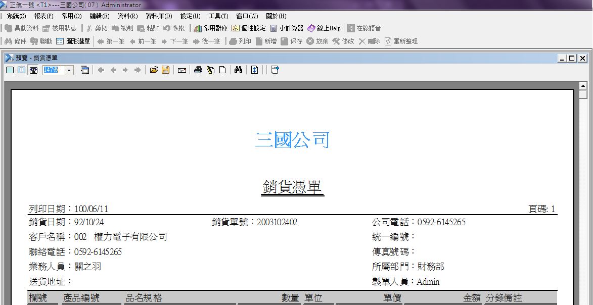The width and height of the screenshot is (593, 305).
Task: Toggle the 100% actual size view button
Action: click(21, 70)
